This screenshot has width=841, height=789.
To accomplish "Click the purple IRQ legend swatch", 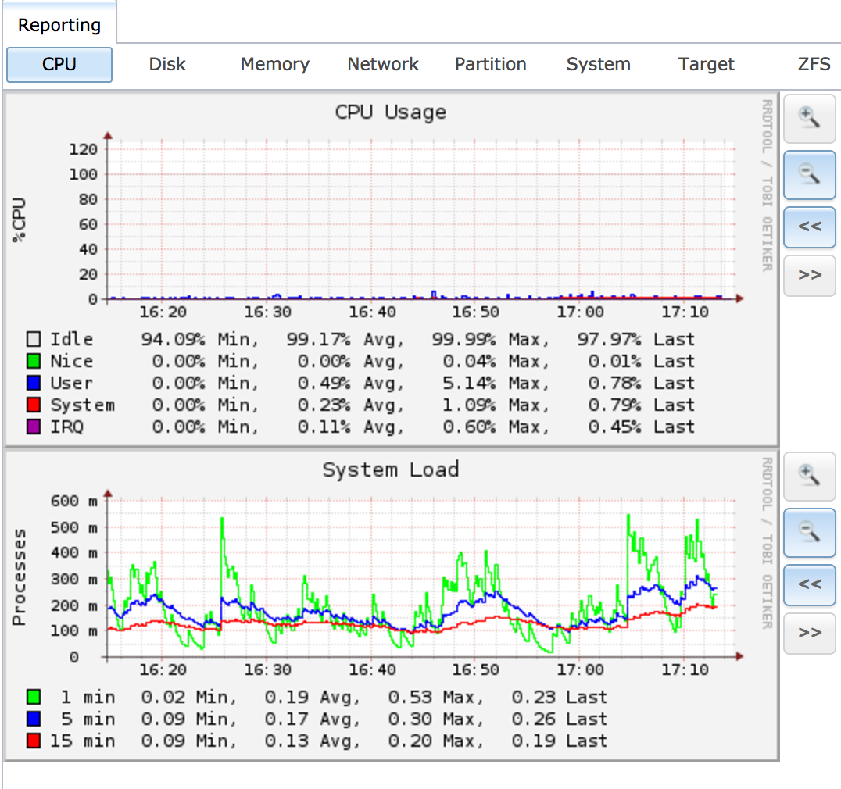I will tap(34, 427).
